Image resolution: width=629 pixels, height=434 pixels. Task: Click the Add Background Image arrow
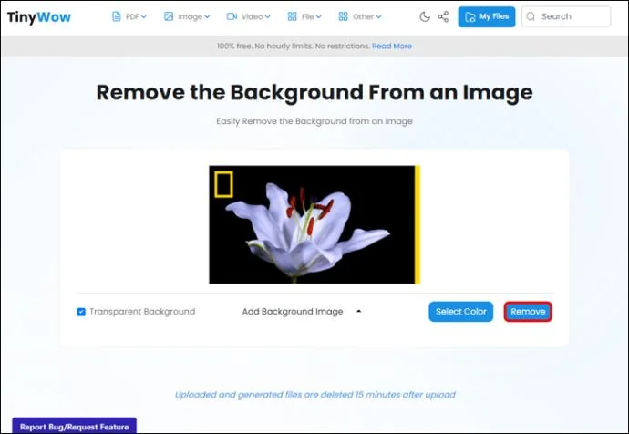point(358,311)
